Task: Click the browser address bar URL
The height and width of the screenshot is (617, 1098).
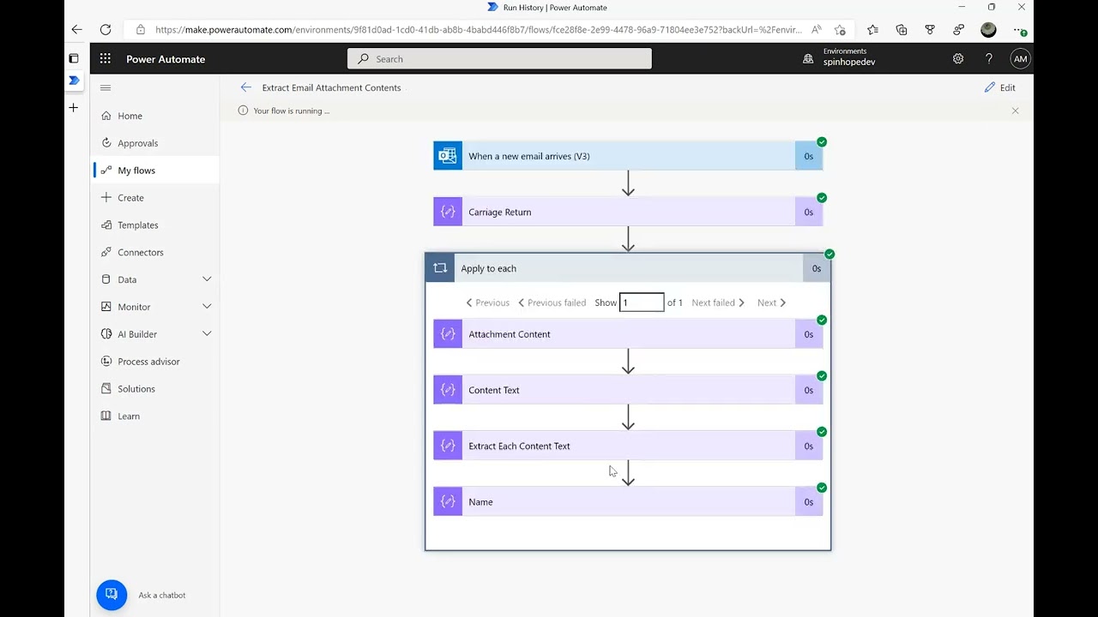Action: tap(479, 29)
